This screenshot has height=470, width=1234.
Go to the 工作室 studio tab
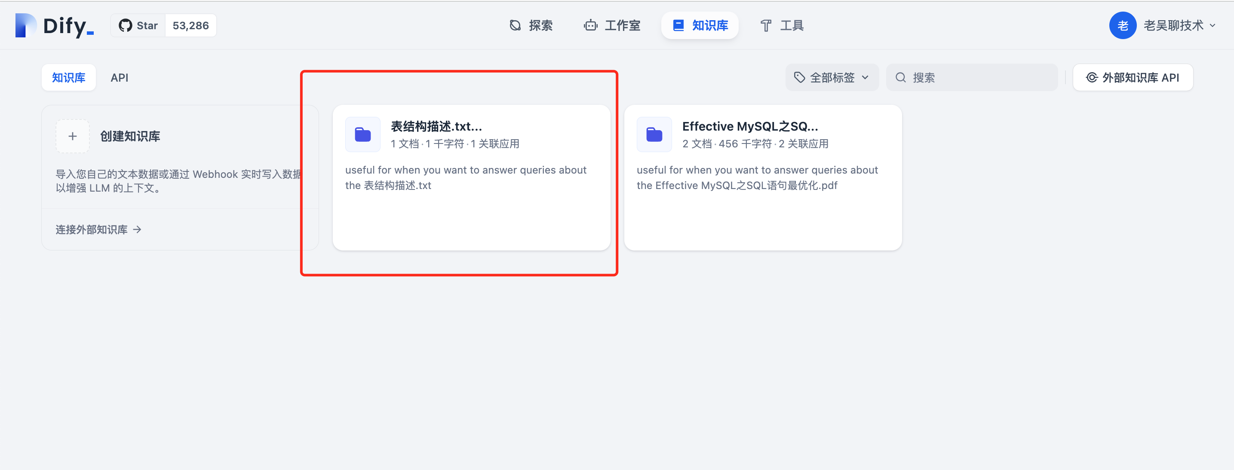pos(612,25)
